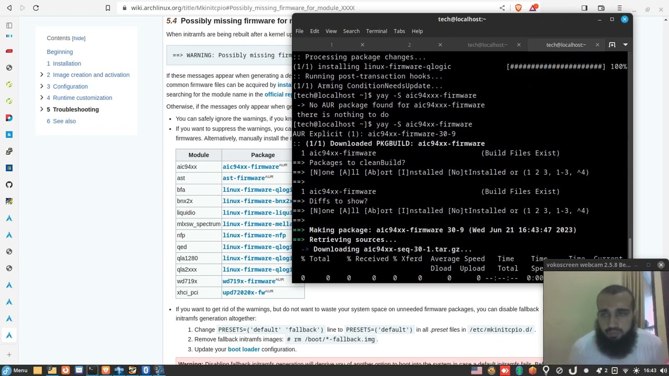Open WiFi network tray icon
Viewport: 669px width, 376px height.
(626, 371)
